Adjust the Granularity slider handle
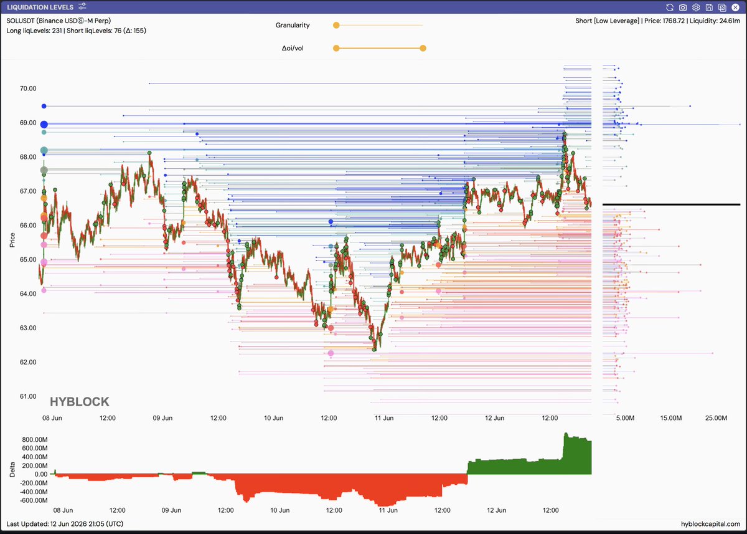The image size is (747, 534). (x=336, y=26)
